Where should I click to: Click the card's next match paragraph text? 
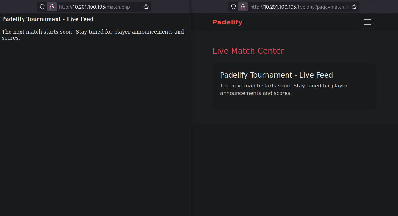tap(284, 89)
